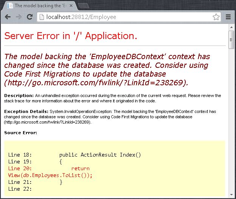
Task: Click the 'Line 19:' code row
Action: (35, 161)
